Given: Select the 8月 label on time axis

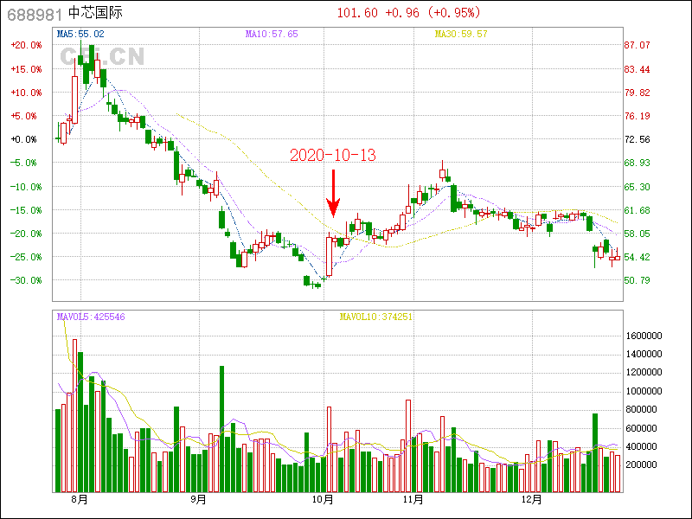Looking at the screenshot, I should pos(80,499).
